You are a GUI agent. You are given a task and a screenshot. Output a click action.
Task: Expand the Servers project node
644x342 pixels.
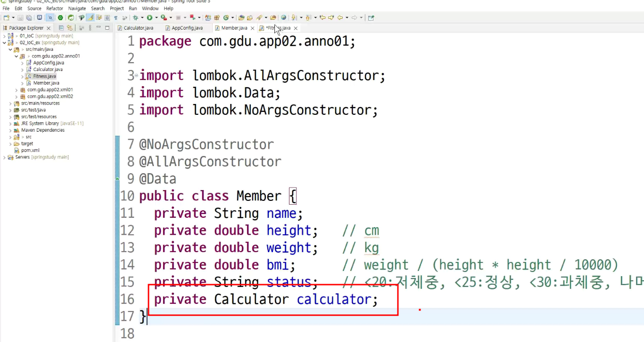click(x=4, y=157)
